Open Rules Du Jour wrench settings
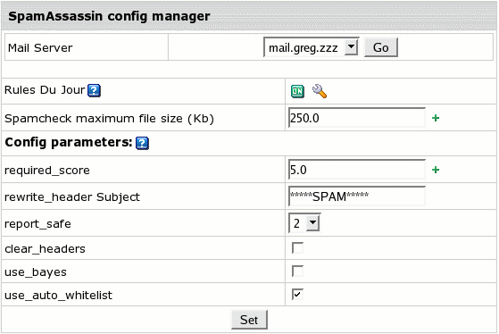 point(320,91)
